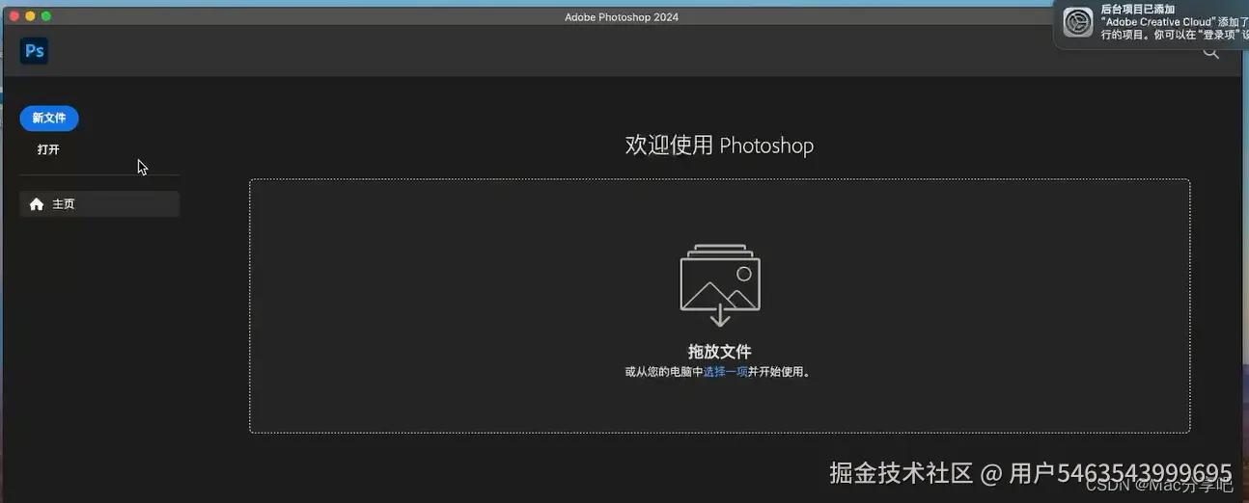Maximize window using the green button
This screenshot has width=1249, height=503.
(46, 16)
